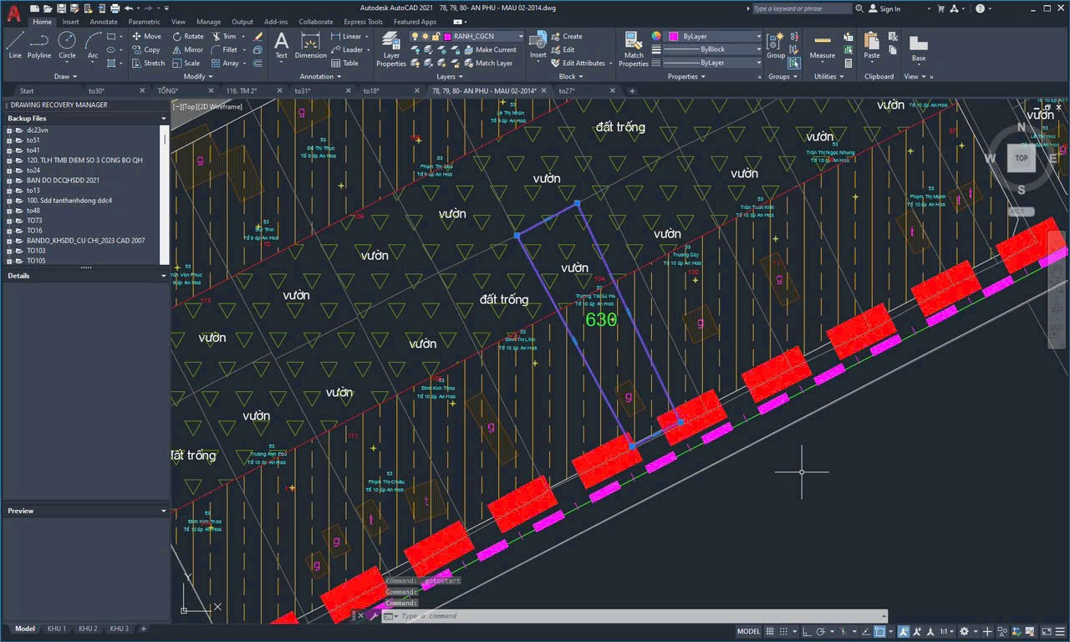
Task: Select the Line drawing tool
Action: (x=15, y=45)
